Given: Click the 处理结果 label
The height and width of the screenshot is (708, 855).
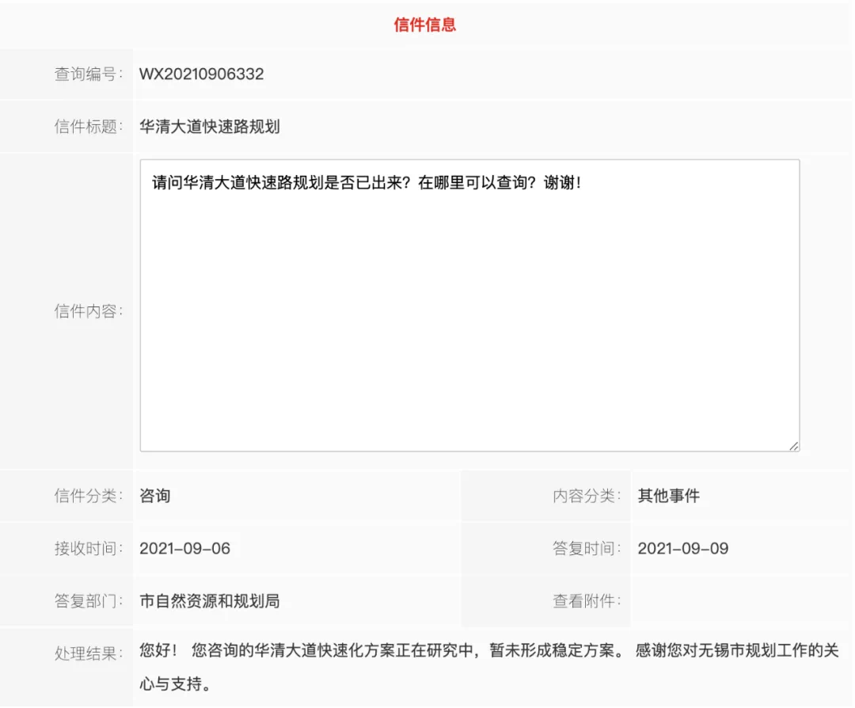Looking at the screenshot, I should click(x=89, y=653).
